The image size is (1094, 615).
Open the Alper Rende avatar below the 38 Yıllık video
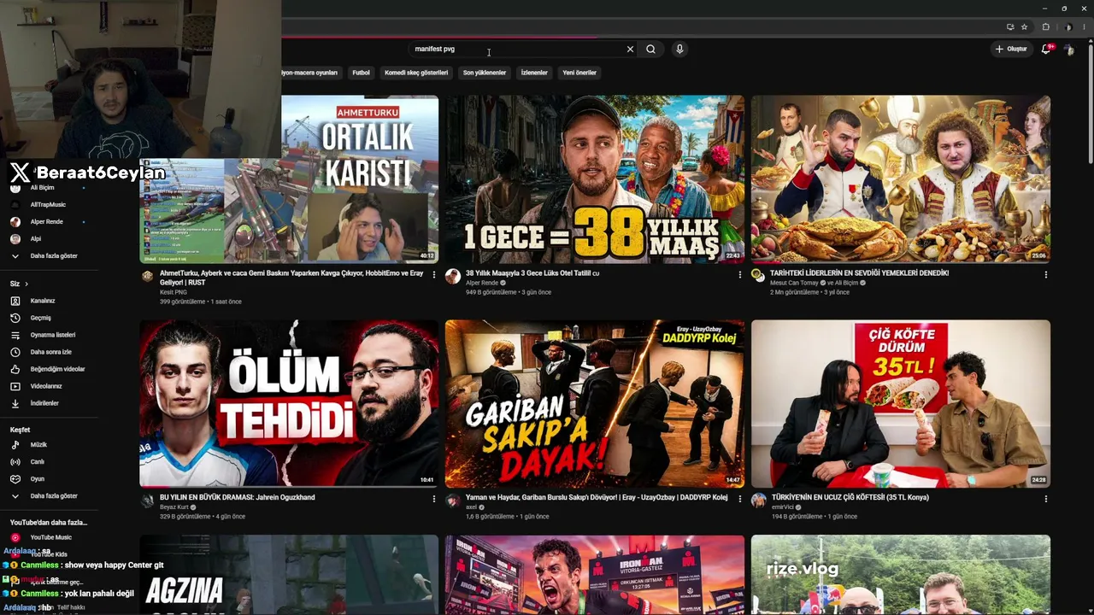tap(453, 276)
